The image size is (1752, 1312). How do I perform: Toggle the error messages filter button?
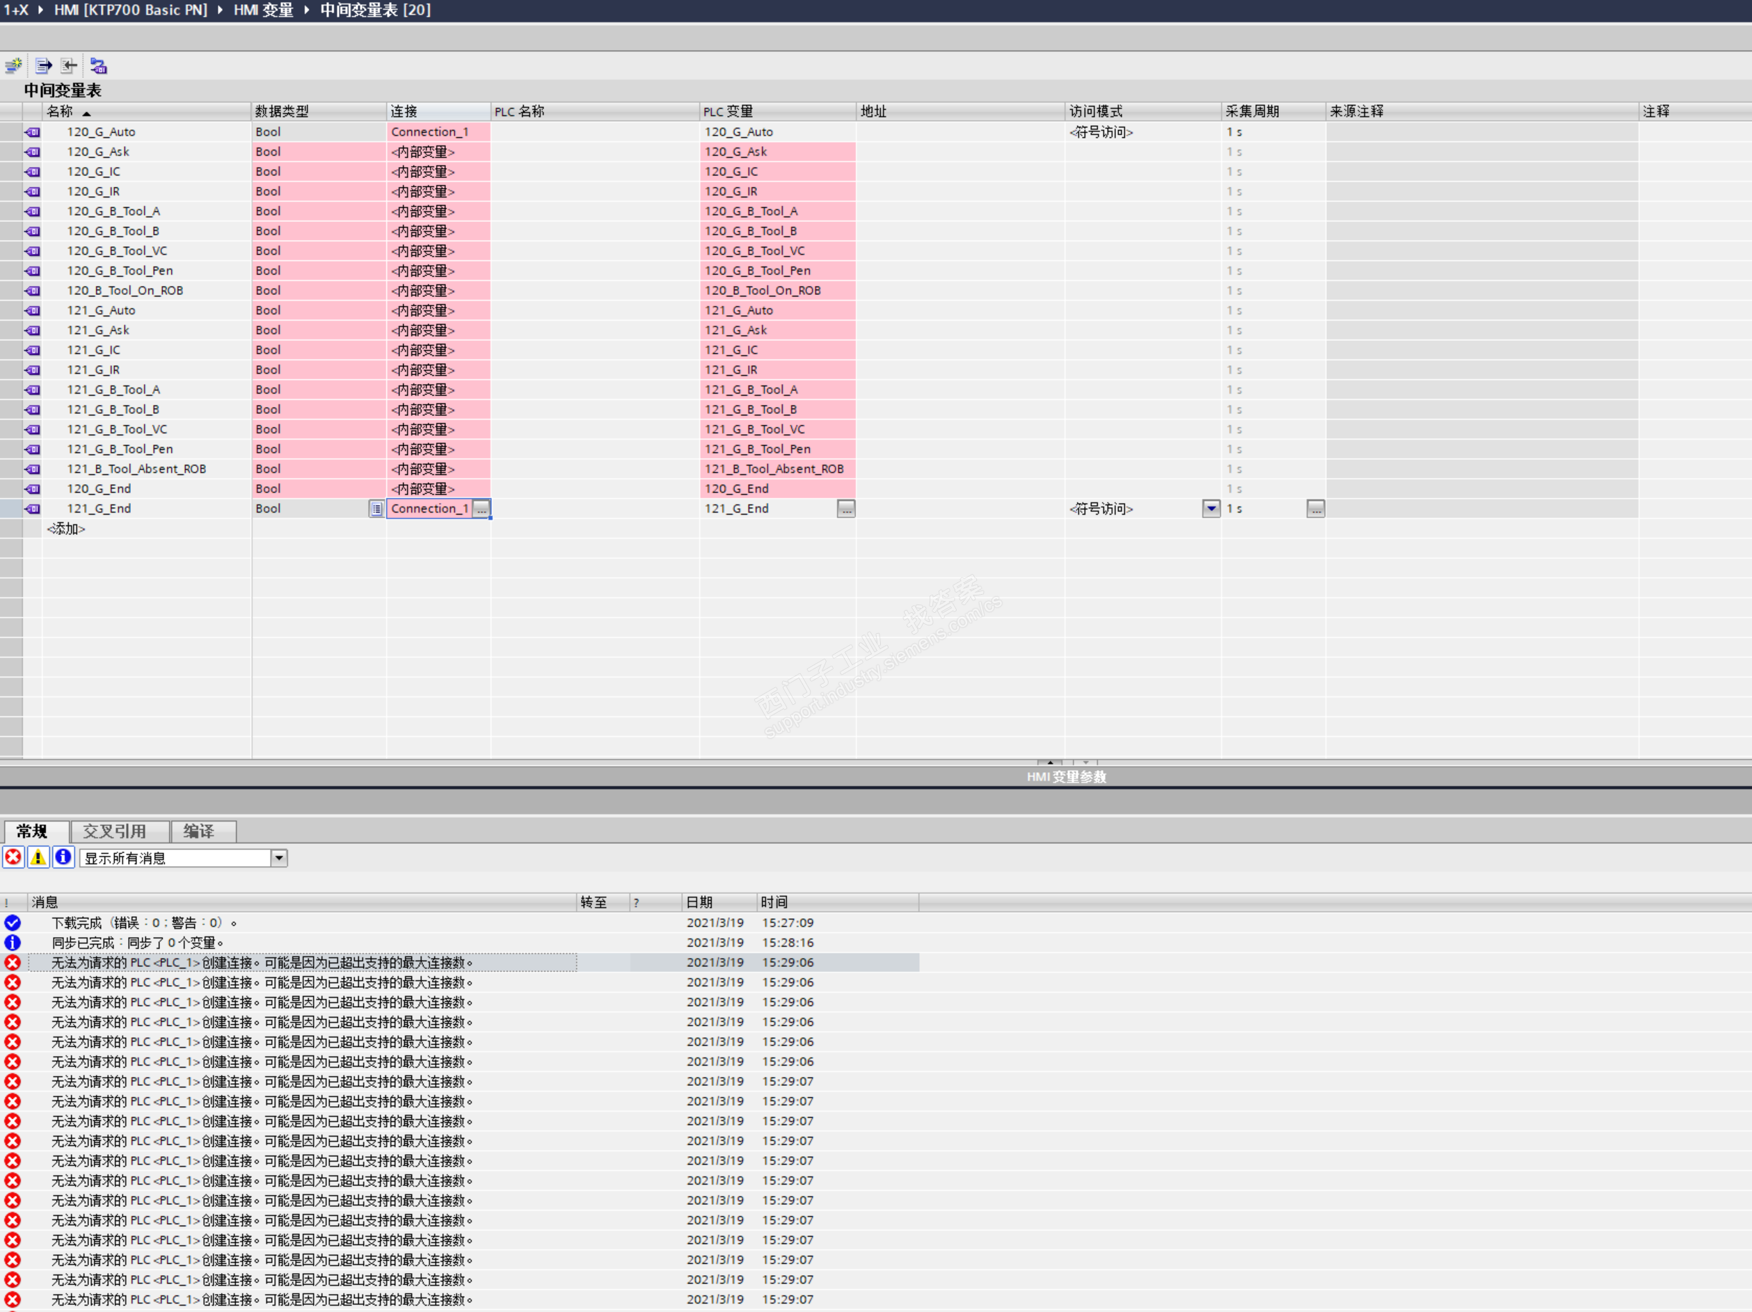(13, 858)
